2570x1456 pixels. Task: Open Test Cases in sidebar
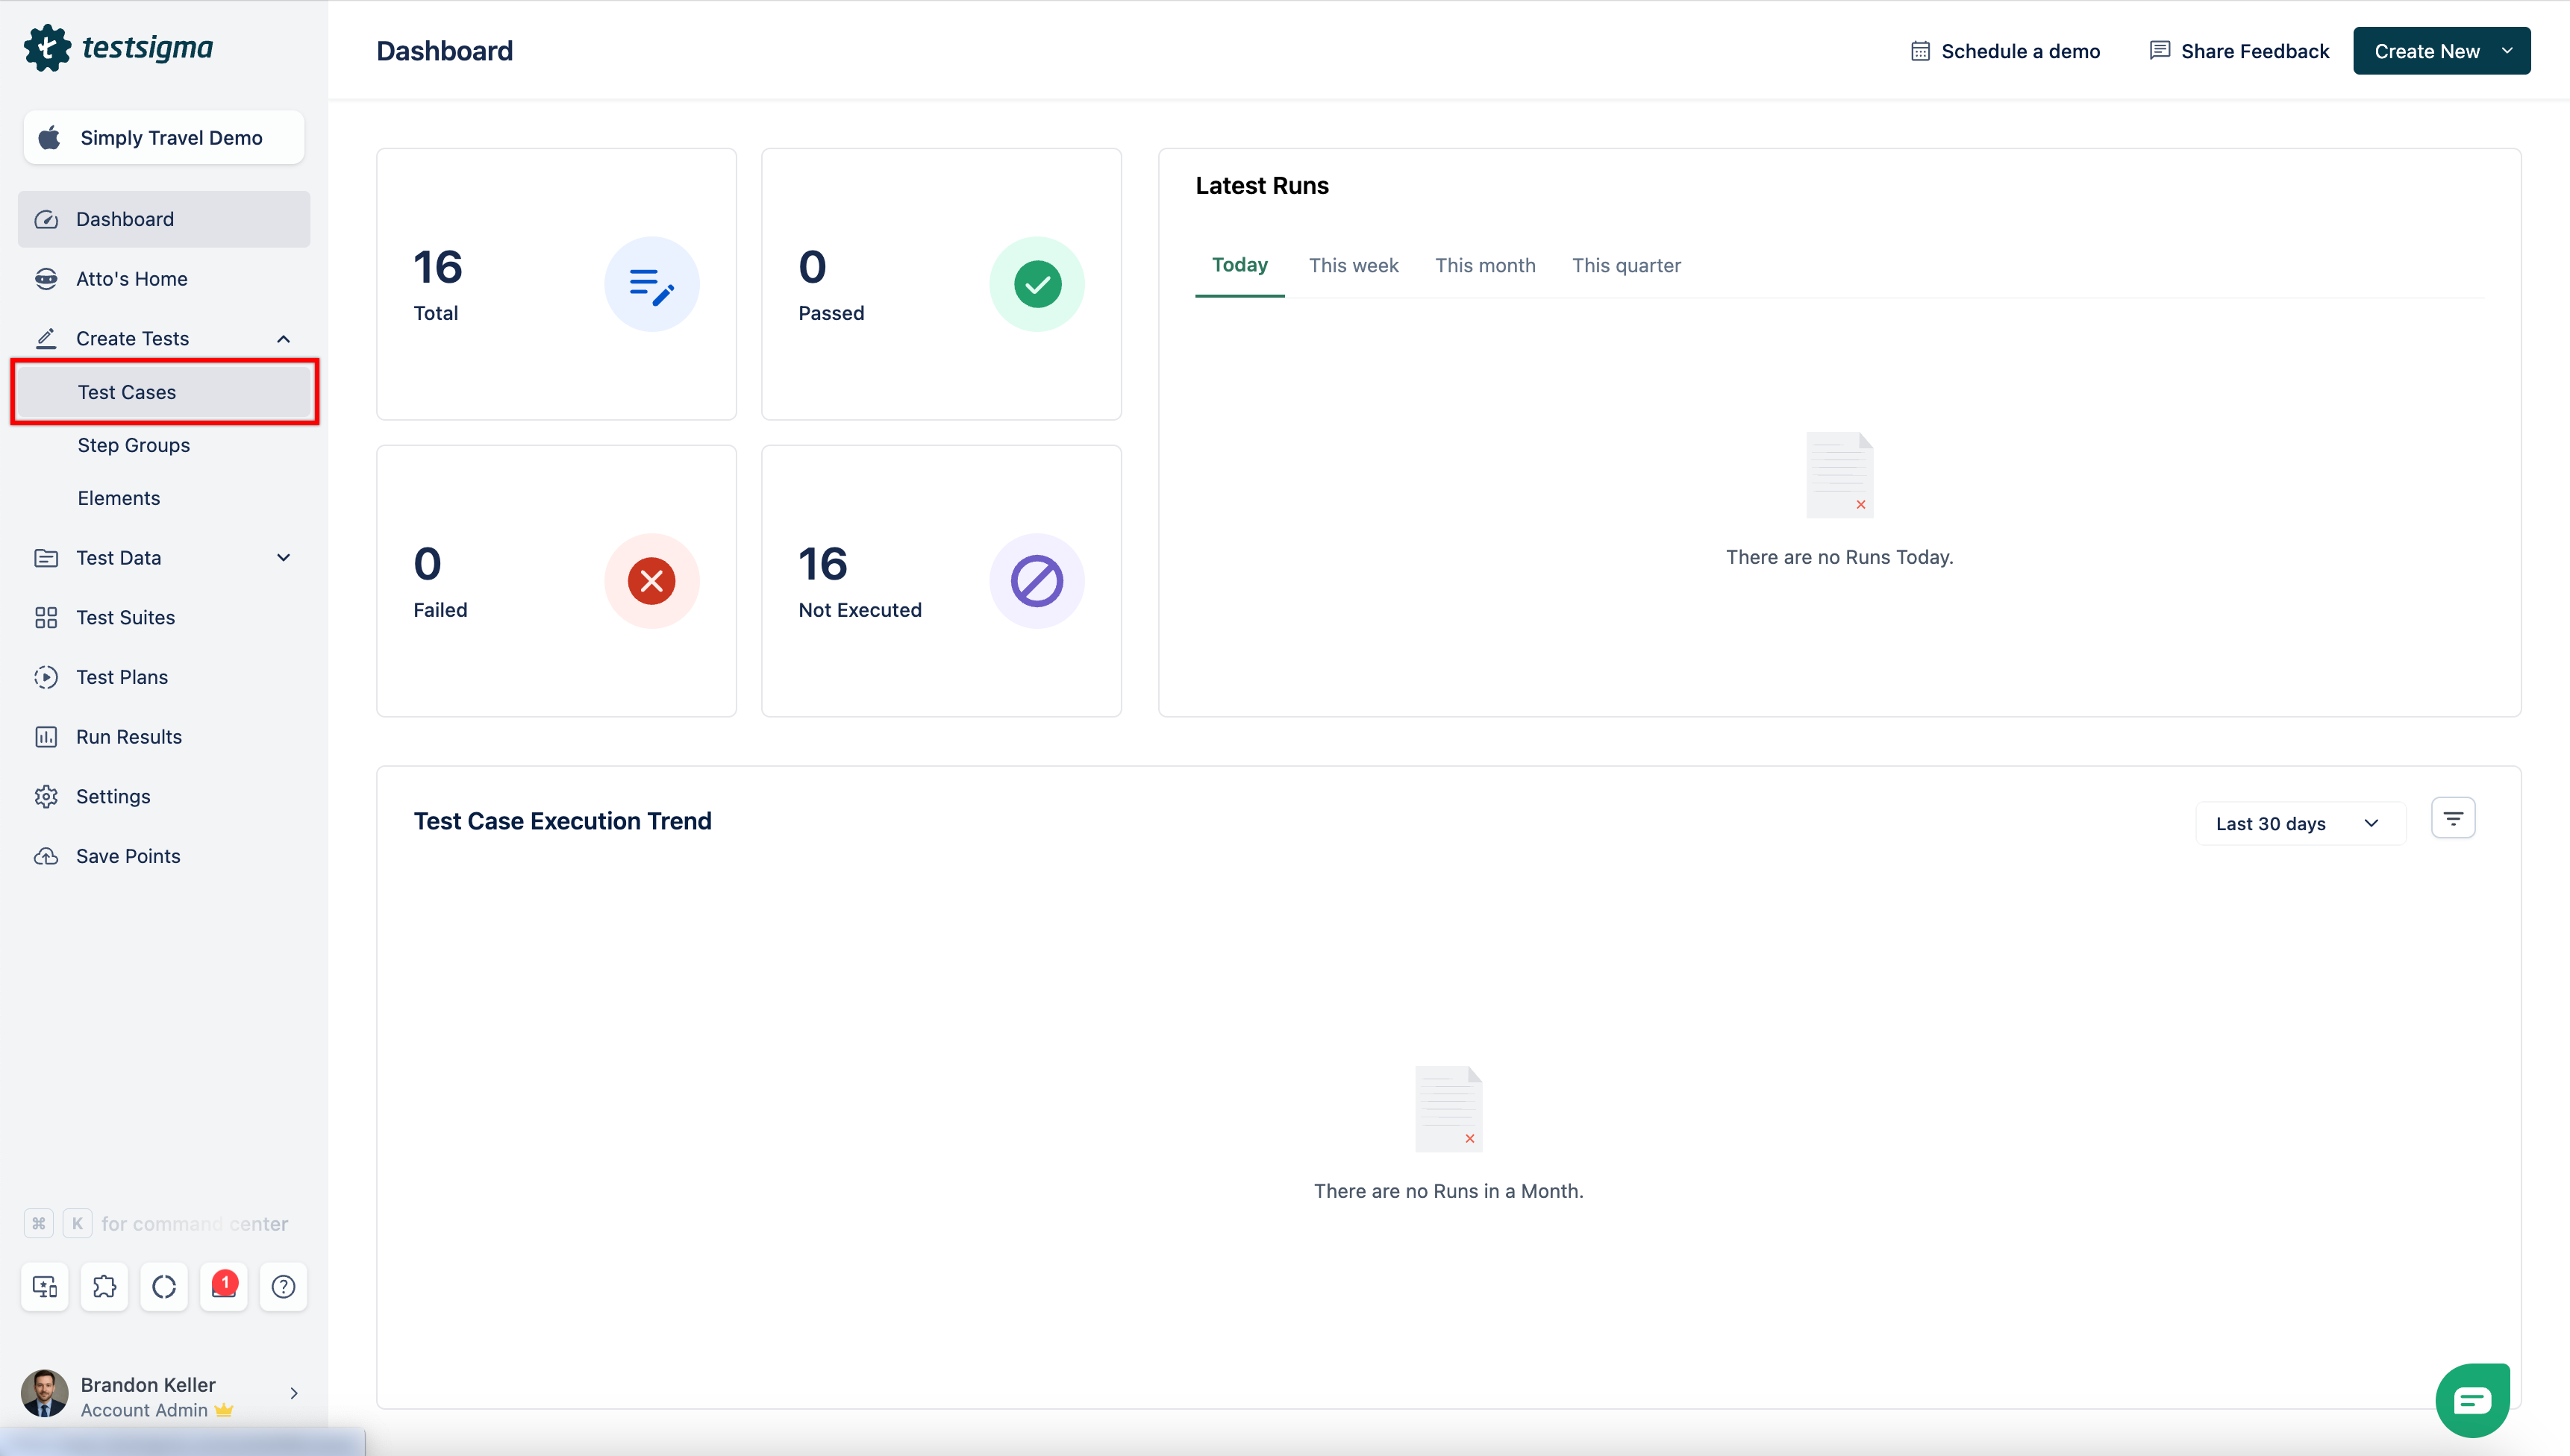pyautogui.click(x=127, y=392)
